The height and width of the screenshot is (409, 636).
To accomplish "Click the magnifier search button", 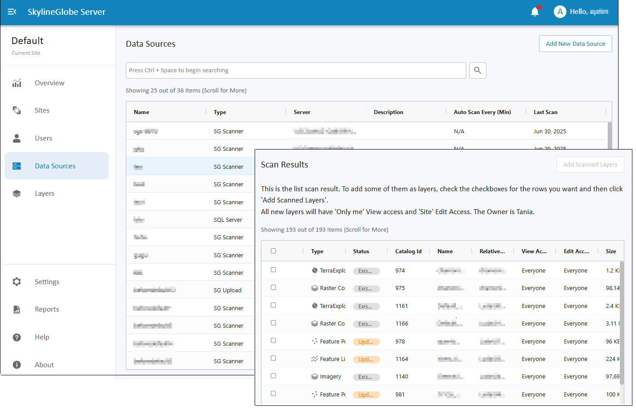I will click(x=478, y=70).
